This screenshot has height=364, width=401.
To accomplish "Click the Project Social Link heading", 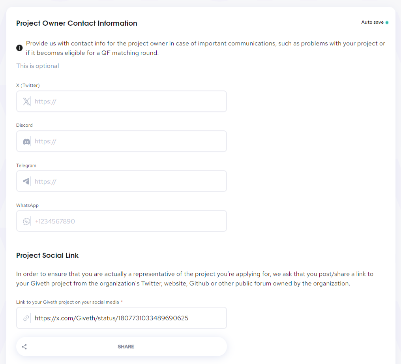I will click(x=47, y=255).
